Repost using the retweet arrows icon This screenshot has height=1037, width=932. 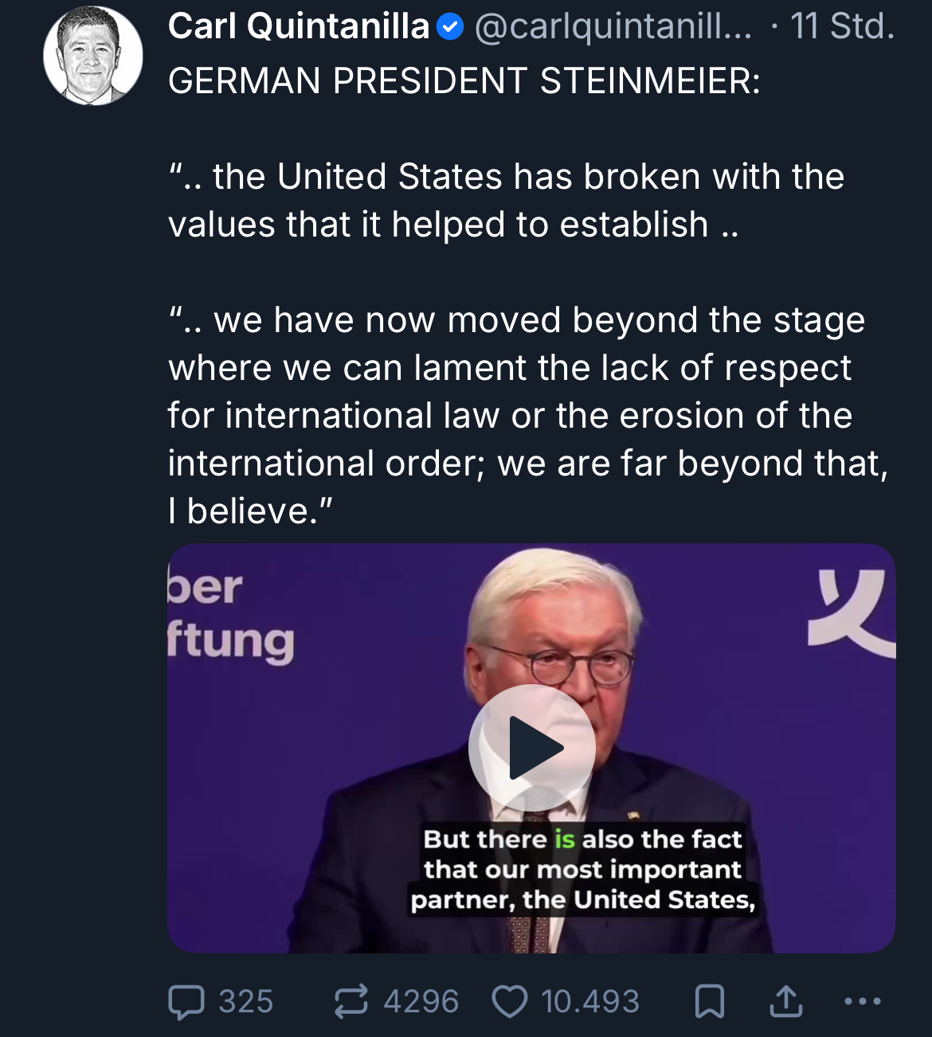[351, 1001]
